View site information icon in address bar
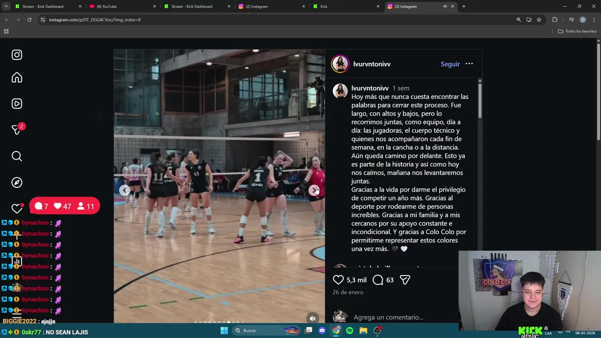The width and height of the screenshot is (601, 338). coord(42,20)
